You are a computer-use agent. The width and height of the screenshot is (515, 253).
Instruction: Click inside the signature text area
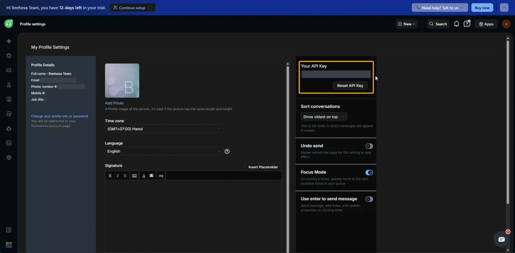(193, 216)
